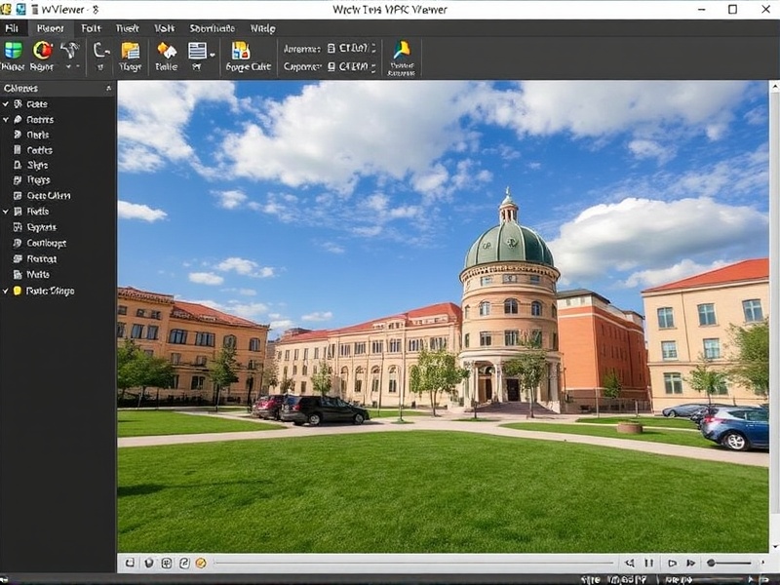Toggle the checkmark on the second side panel row
Screen dimensions: 780x585
pyautogui.click(x=6, y=119)
